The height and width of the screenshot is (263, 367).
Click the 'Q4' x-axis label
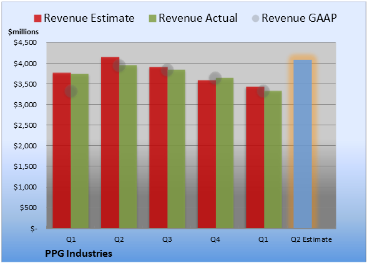[x=215, y=239]
